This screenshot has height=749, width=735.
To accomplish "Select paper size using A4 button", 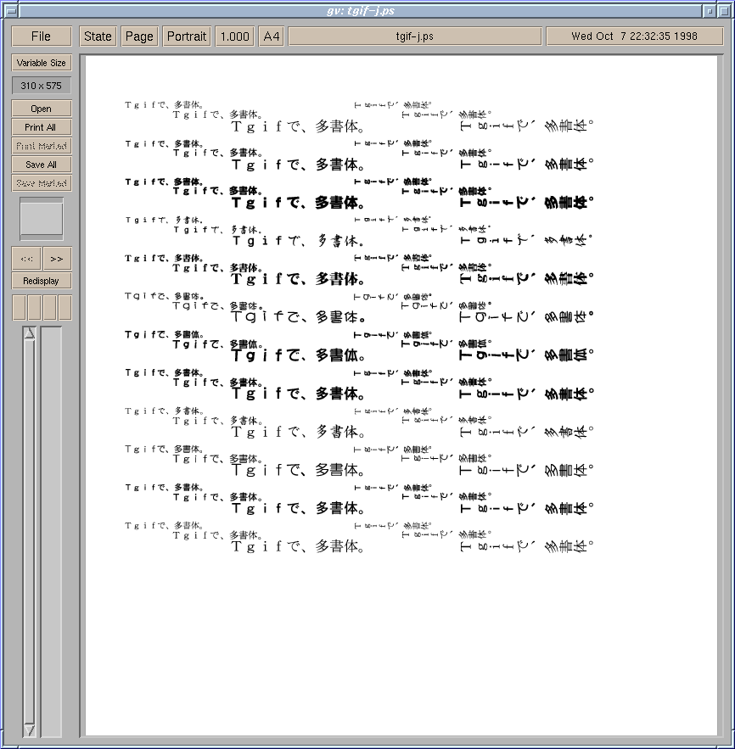I will click(x=272, y=36).
